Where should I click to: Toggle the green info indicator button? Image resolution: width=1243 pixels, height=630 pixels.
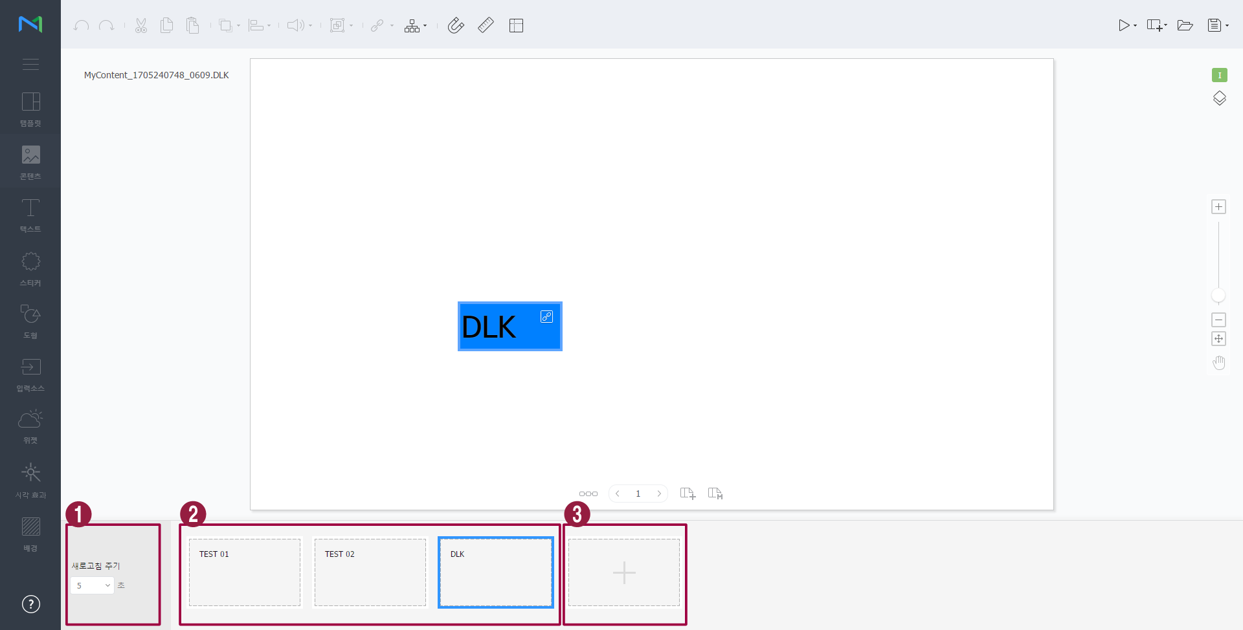click(x=1219, y=75)
